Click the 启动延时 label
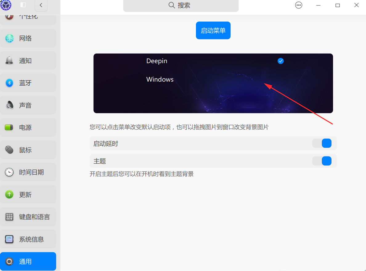 coord(106,144)
